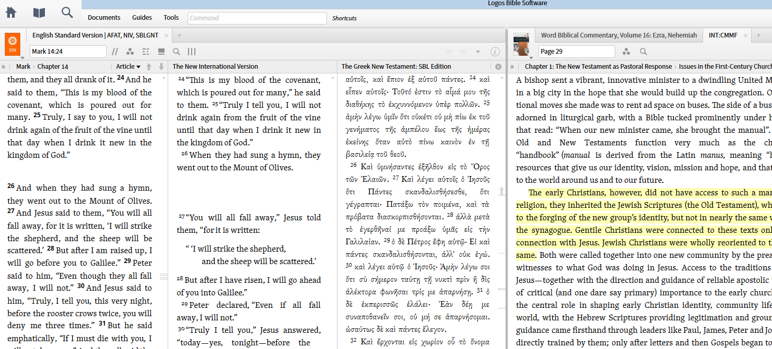
Task: Open the commentary panel menu arrow under cover
Action: pos(531,57)
